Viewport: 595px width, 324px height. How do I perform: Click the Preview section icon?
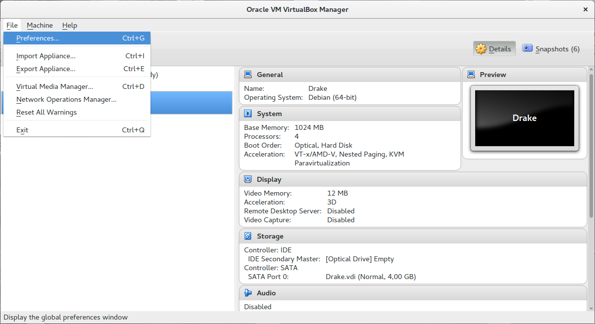tap(471, 75)
